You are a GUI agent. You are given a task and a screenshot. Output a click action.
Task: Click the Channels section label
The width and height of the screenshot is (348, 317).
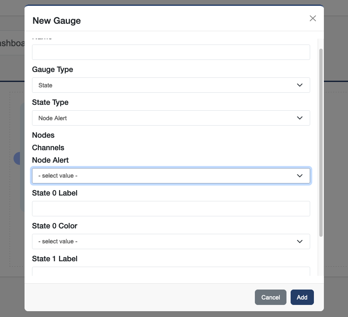[x=48, y=148]
